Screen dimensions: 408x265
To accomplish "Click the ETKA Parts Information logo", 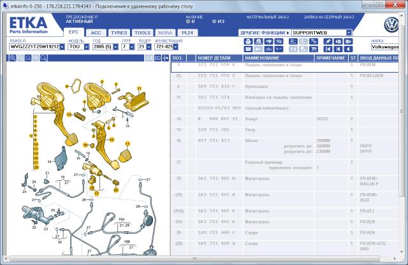I will point(29,25).
